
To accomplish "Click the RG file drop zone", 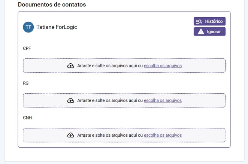I will point(124,100).
